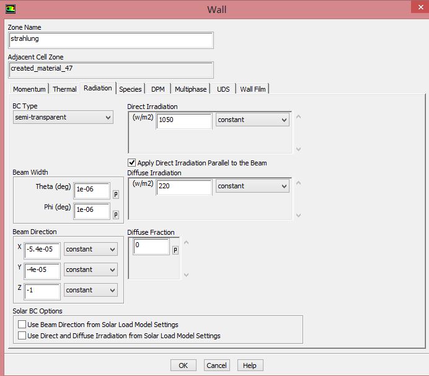The height and width of the screenshot is (376, 429).
Task: Switch to the Momentum tab
Action: [29, 89]
